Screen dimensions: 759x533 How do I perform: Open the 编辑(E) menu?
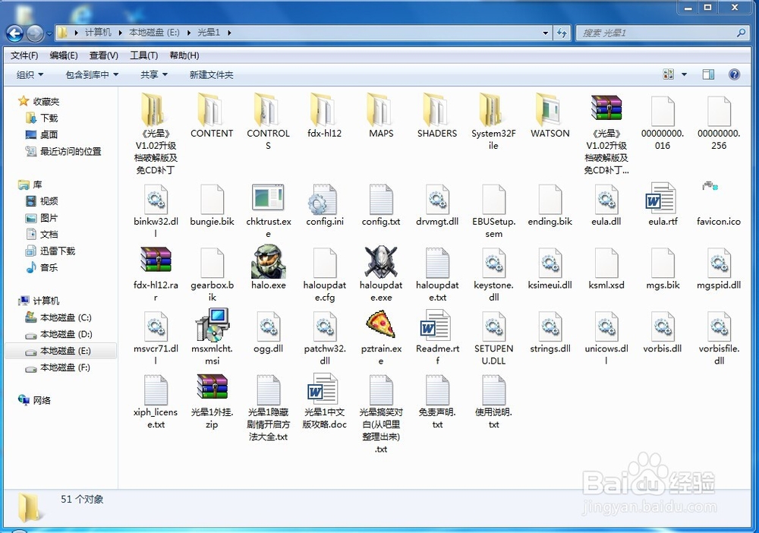[x=64, y=55]
